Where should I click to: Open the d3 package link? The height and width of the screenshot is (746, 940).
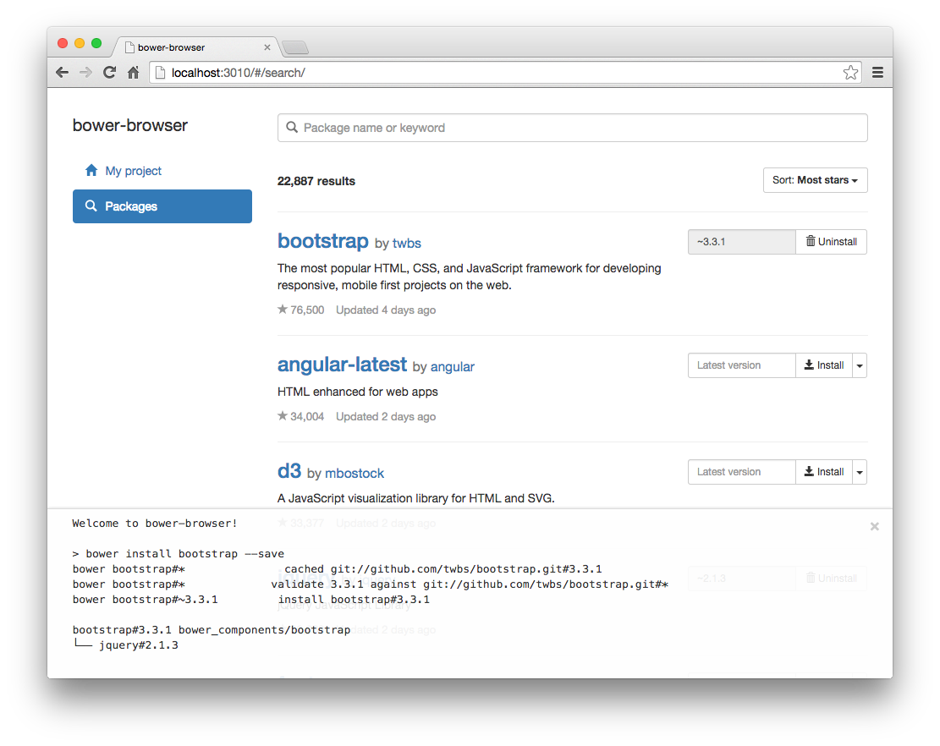coord(289,471)
